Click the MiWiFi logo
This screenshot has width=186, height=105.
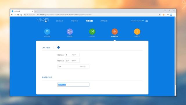coord(43,20)
